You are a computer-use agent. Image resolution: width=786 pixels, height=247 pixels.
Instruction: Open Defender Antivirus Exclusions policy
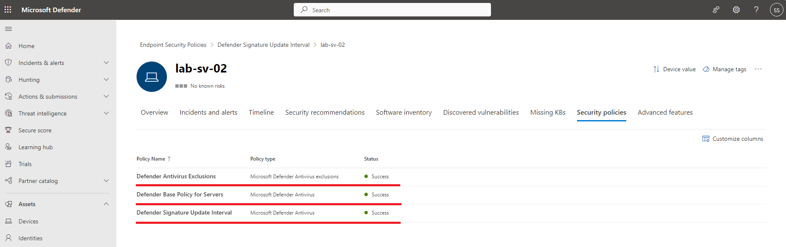[x=176, y=177]
